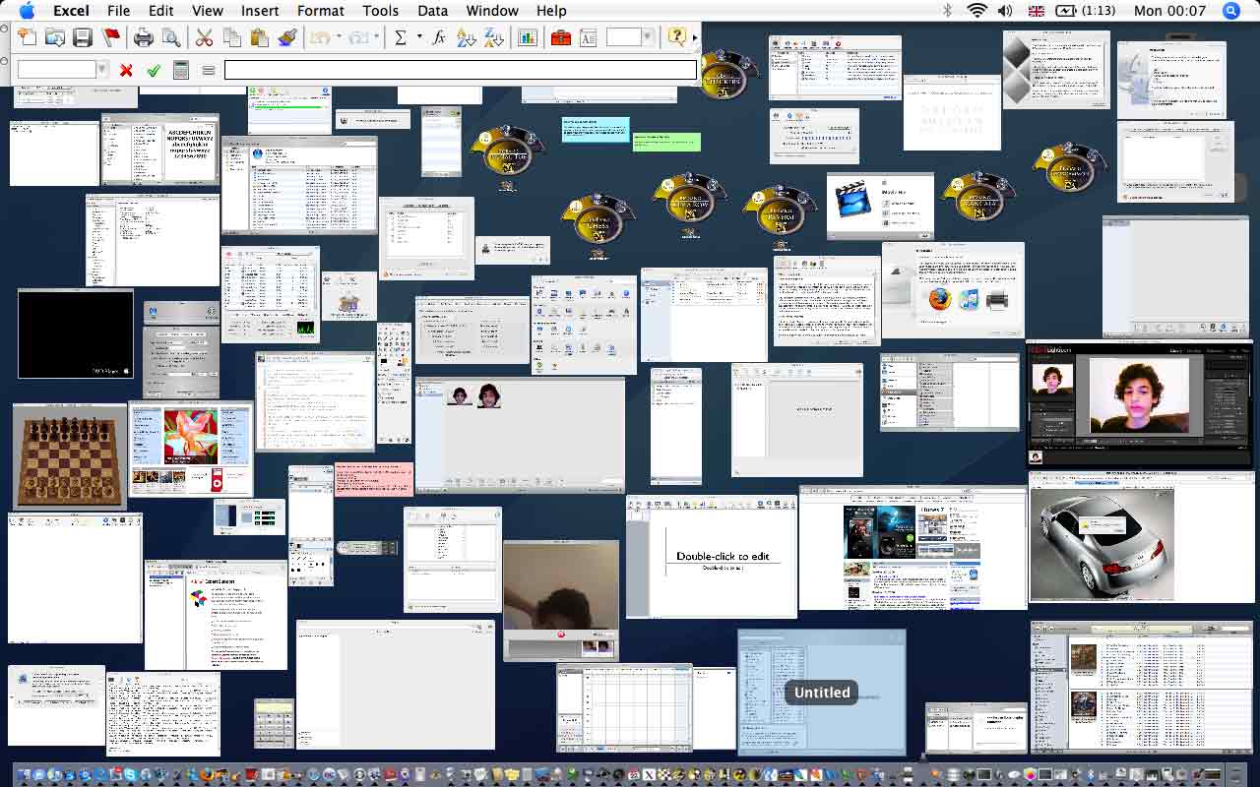Click the Spotlight search icon
1260x787 pixels.
(1230, 11)
